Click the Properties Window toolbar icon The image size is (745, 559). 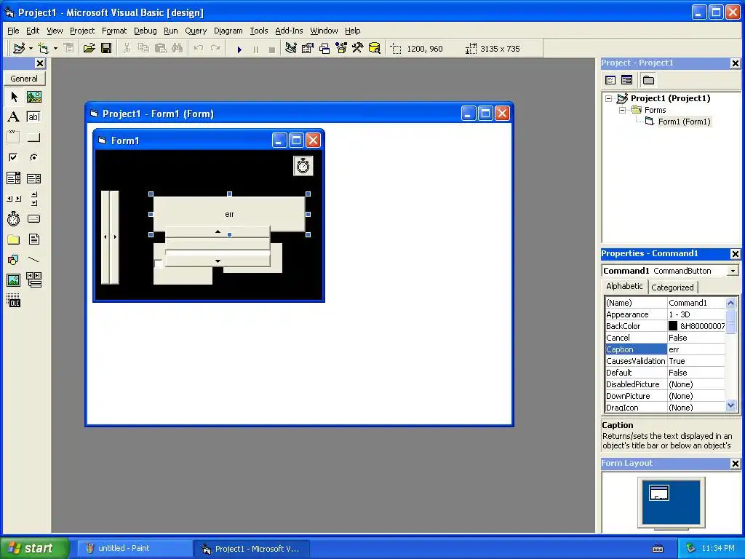[x=308, y=49]
